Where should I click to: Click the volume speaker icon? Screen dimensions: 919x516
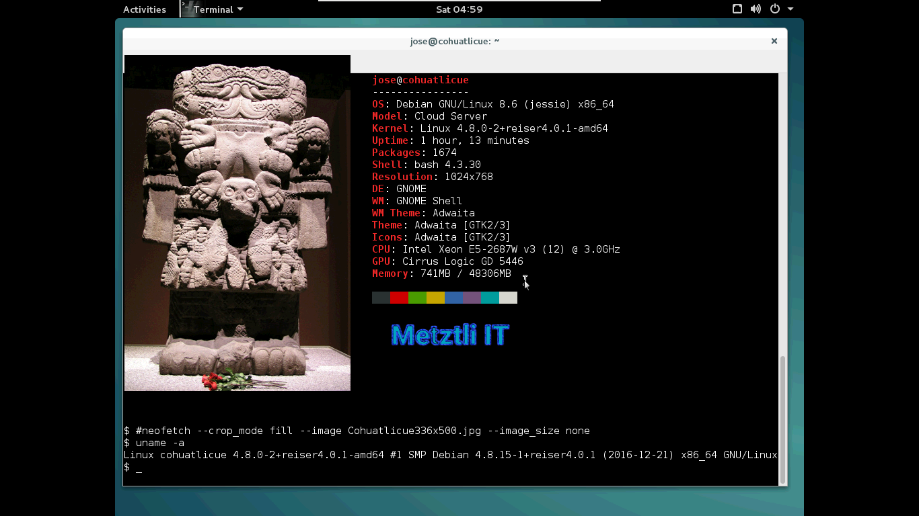tap(756, 9)
